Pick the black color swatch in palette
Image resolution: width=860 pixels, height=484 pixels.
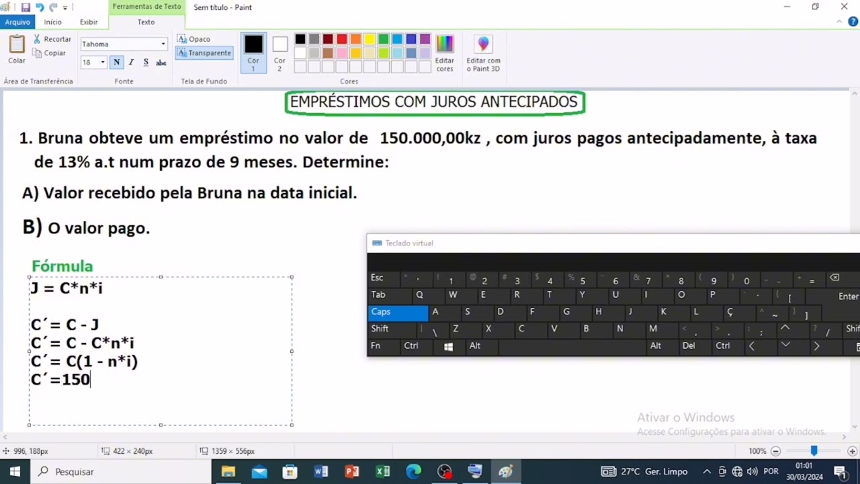300,39
